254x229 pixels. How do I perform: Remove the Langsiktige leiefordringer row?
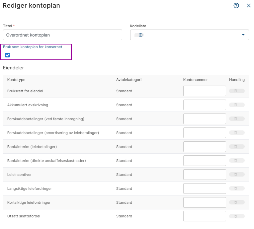(236, 189)
